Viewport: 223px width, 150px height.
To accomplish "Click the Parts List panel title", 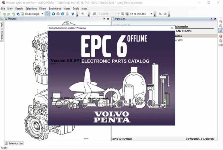I will [x=120, y=19].
